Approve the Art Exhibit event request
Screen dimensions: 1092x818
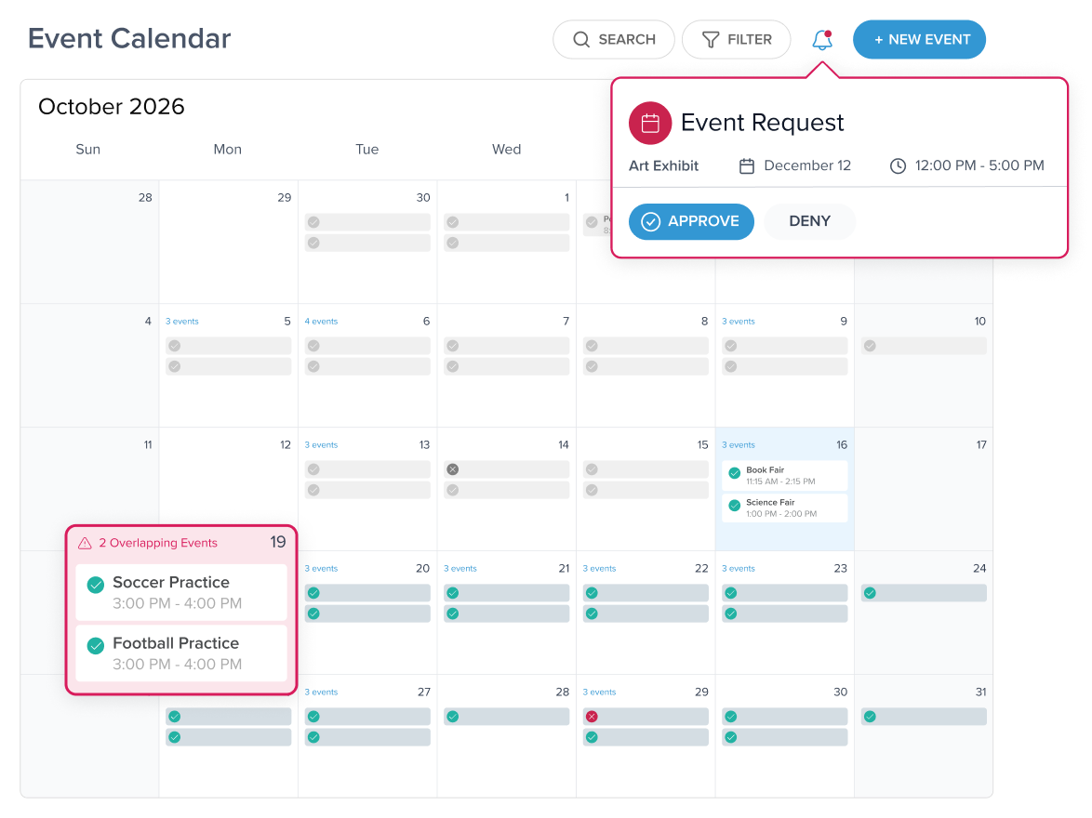click(x=691, y=221)
